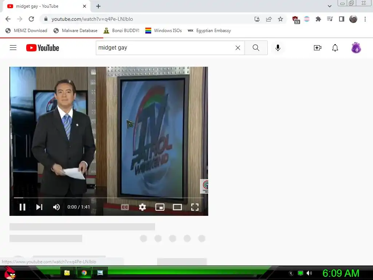Open Malware Database bookmark
Viewport: 373px width, 280px height.
point(75,31)
